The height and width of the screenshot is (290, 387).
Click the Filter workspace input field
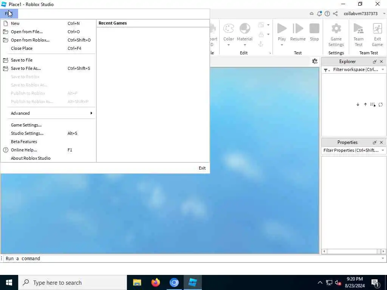(x=355, y=70)
